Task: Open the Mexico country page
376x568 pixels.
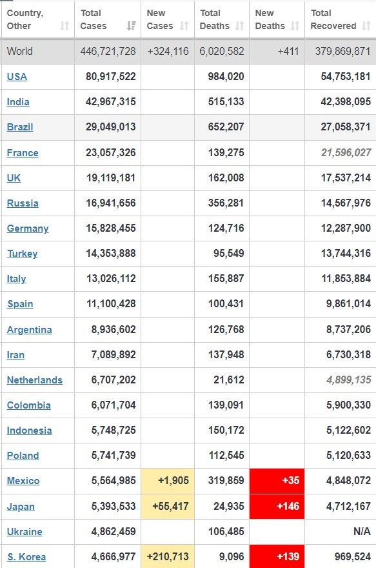Action: point(23,481)
